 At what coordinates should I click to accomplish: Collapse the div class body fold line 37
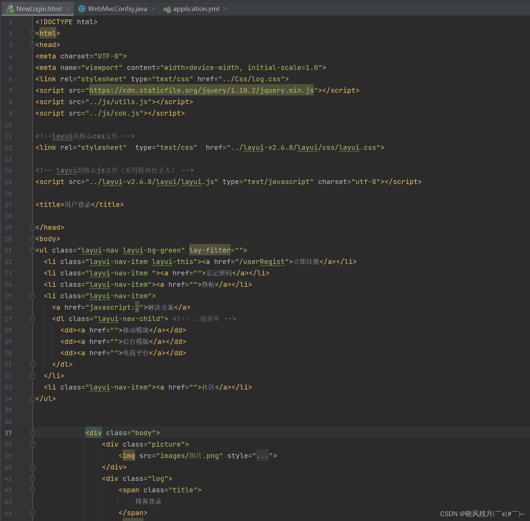[x=33, y=433]
